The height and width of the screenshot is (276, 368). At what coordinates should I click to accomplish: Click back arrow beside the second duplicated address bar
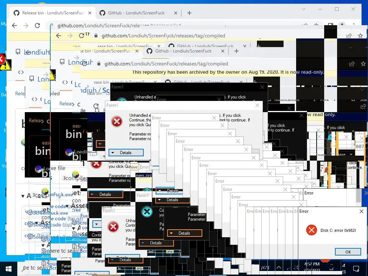tap(59, 36)
